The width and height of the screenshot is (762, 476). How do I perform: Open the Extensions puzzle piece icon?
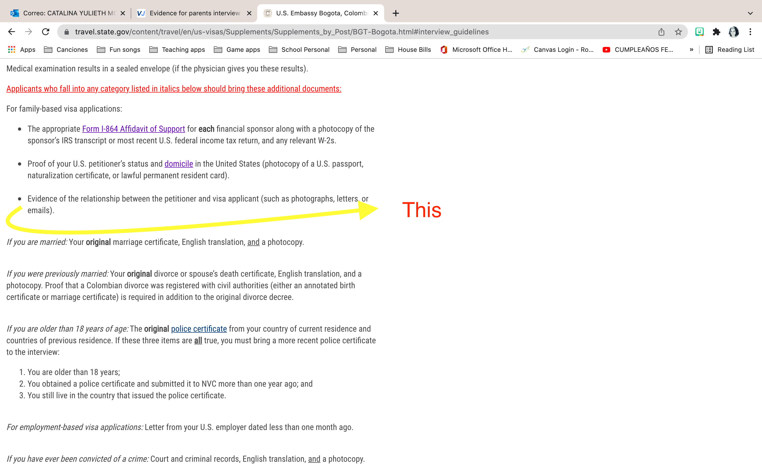716,32
